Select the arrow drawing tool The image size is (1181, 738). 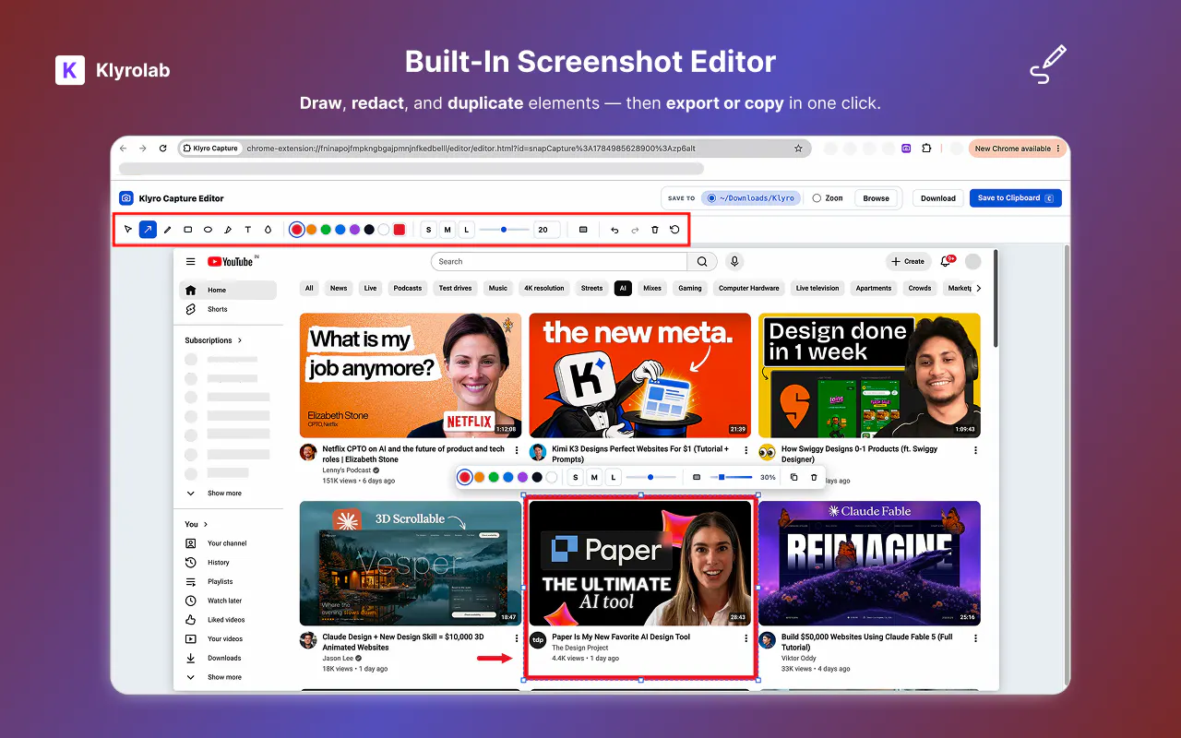(x=148, y=230)
